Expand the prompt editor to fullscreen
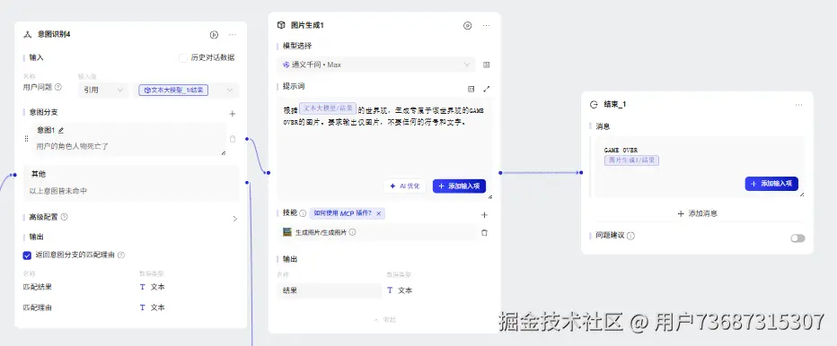The height and width of the screenshot is (346, 837). pos(486,89)
